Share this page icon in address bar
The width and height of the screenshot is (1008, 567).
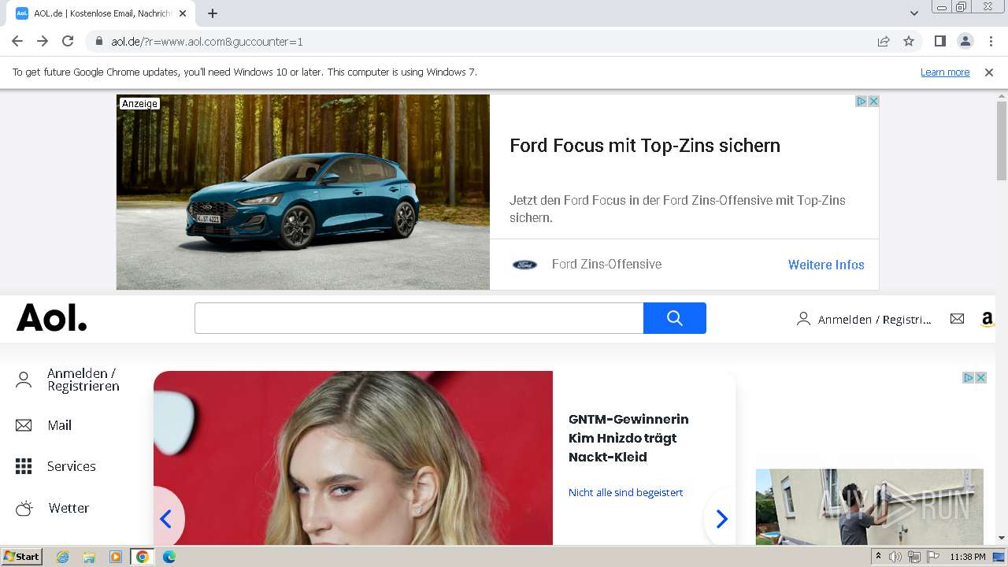point(884,41)
